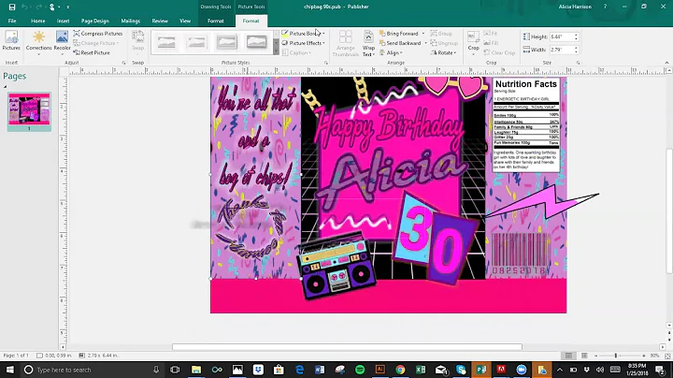Click the Fill crop button
Viewport: 673px width, 378px height.
click(x=491, y=43)
